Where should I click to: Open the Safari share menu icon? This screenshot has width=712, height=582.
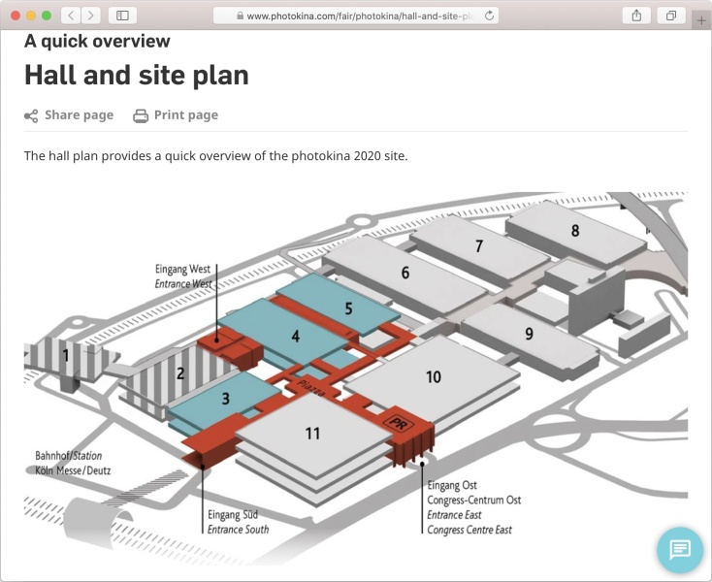point(636,16)
